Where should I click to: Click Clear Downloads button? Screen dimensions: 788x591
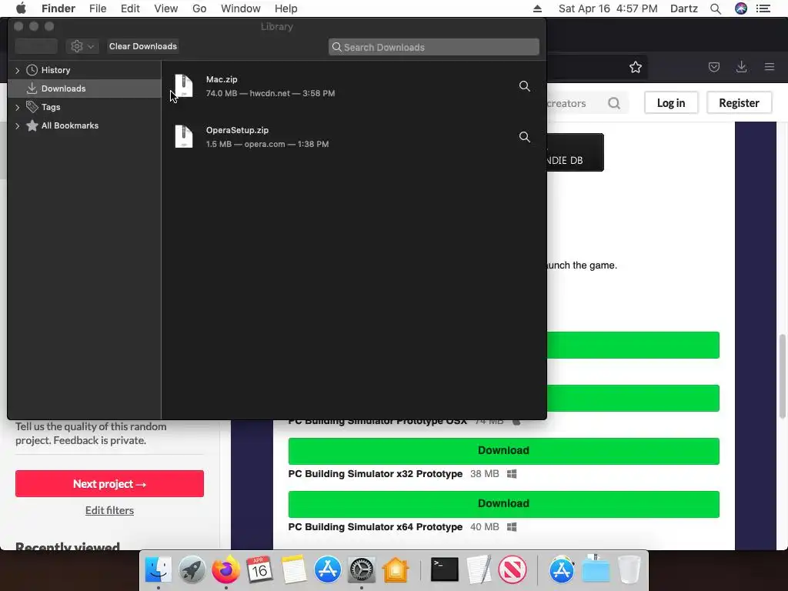[142, 46]
